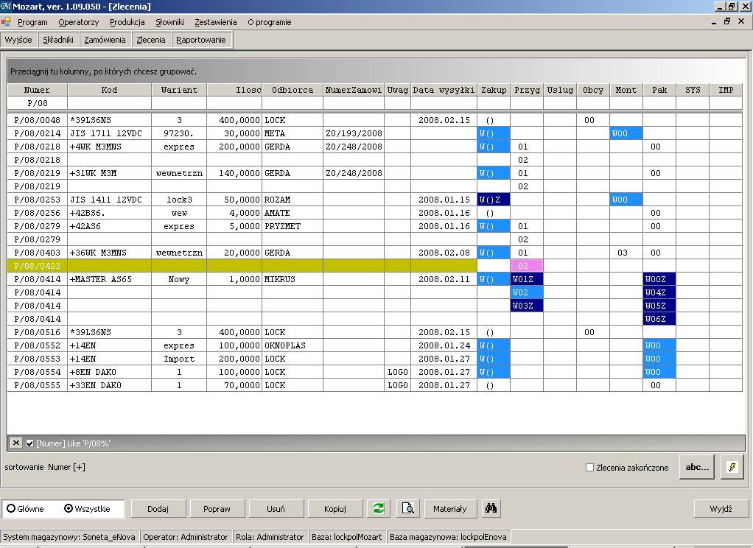753x548 pixels.
Task: Remove the filter with the X button
Action: coord(16,443)
